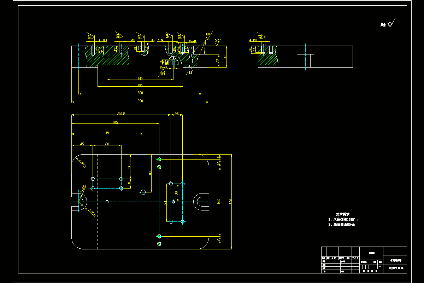Select the HT200 material cell in title block
The image size is (424, 283).
point(371,253)
